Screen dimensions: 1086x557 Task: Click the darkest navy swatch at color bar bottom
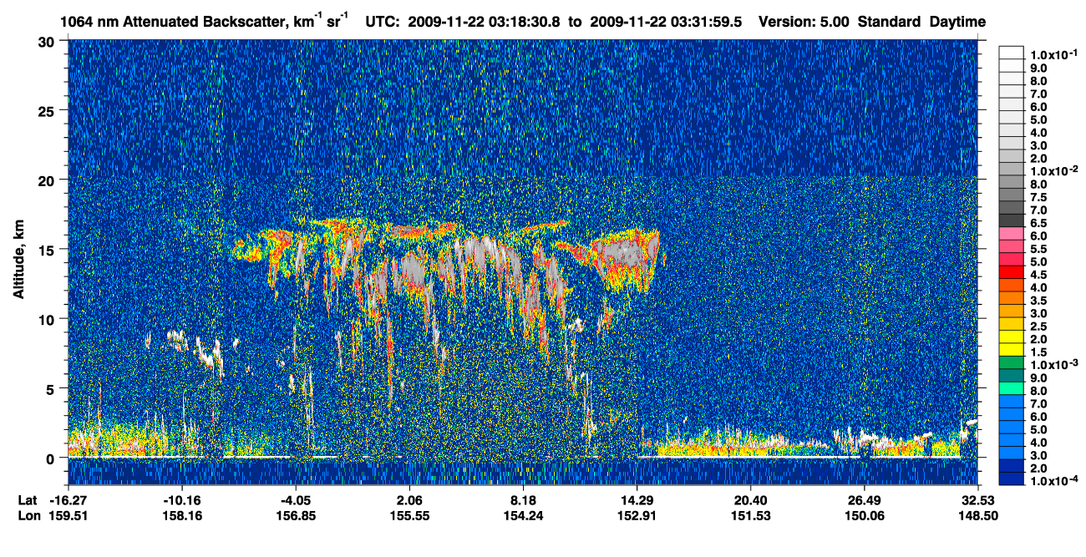click(x=1011, y=477)
